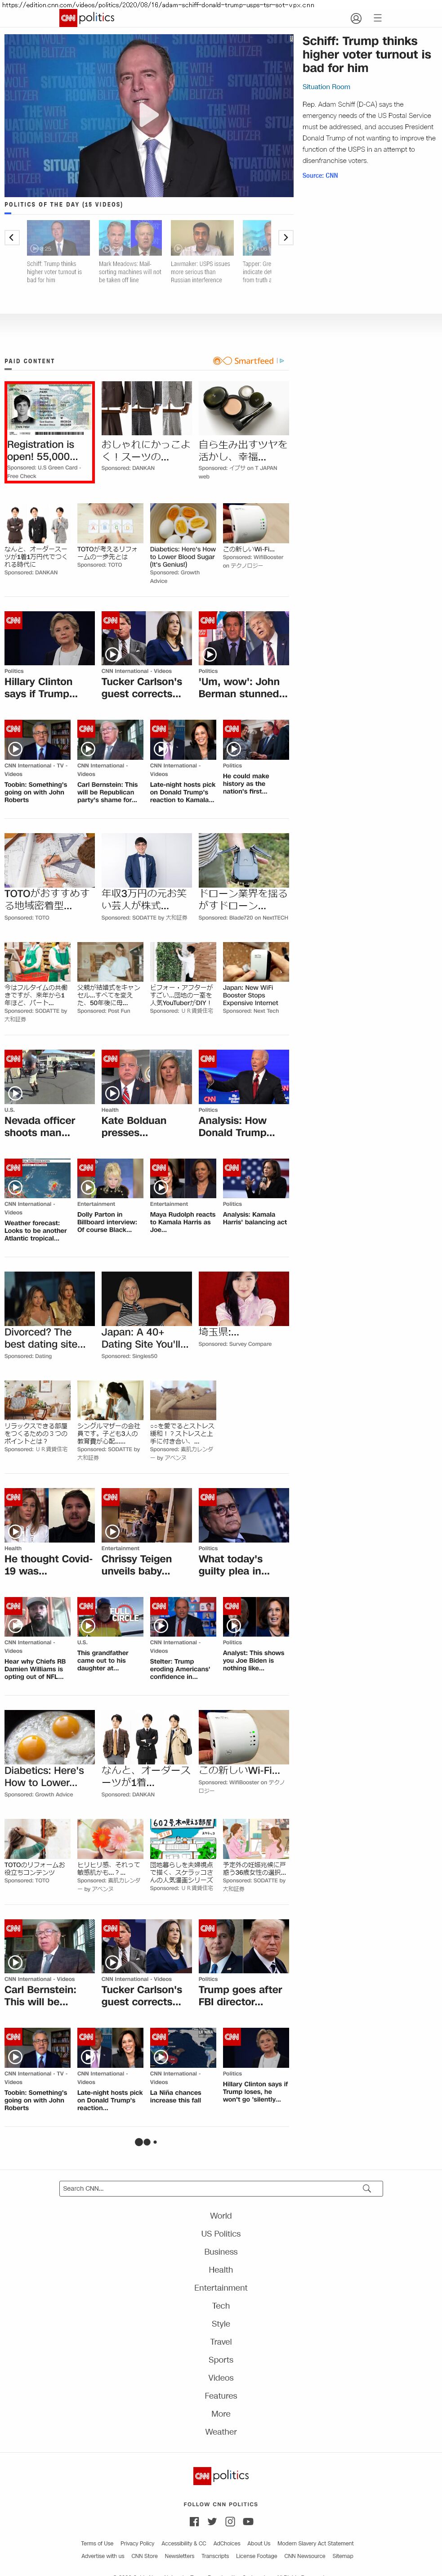Click the carousel next arrow
The height and width of the screenshot is (2576, 442).
point(286,237)
